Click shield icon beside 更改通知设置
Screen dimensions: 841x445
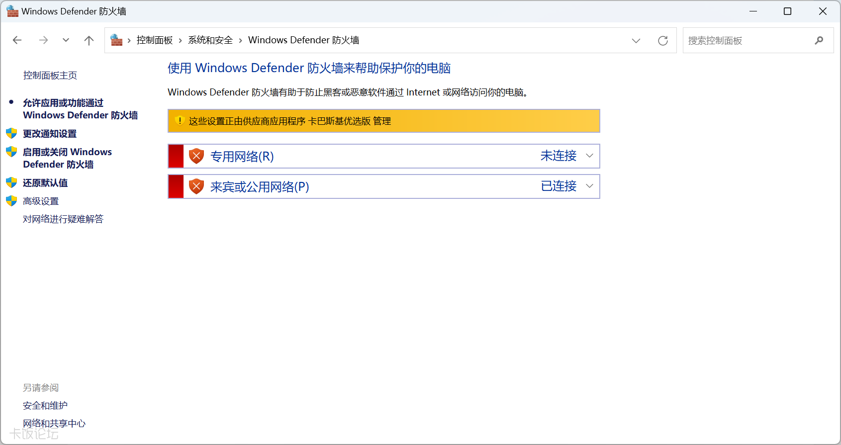pyautogui.click(x=11, y=133)
